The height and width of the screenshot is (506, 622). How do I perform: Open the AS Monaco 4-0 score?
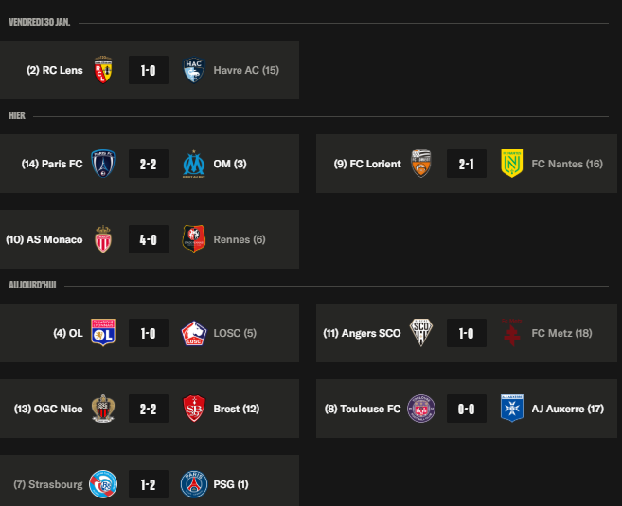click(149, 239)
